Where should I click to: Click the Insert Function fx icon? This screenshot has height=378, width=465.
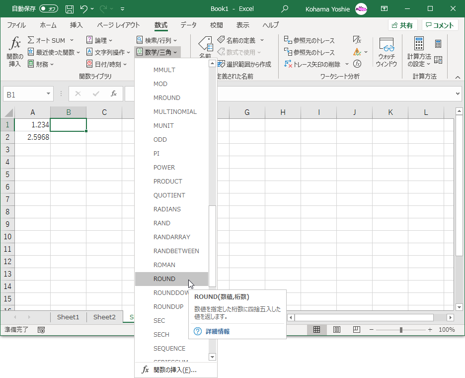14,52
